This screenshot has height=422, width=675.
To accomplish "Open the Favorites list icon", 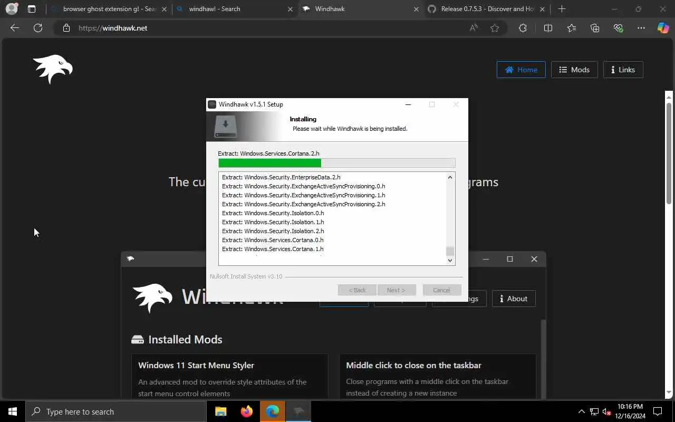I will (x=572, y=28).
